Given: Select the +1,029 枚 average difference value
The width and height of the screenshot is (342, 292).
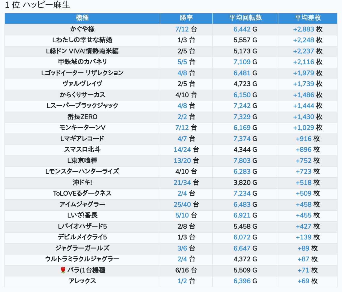Looking at the screenshot, I should pyautogui.click(x=308, y=128).
